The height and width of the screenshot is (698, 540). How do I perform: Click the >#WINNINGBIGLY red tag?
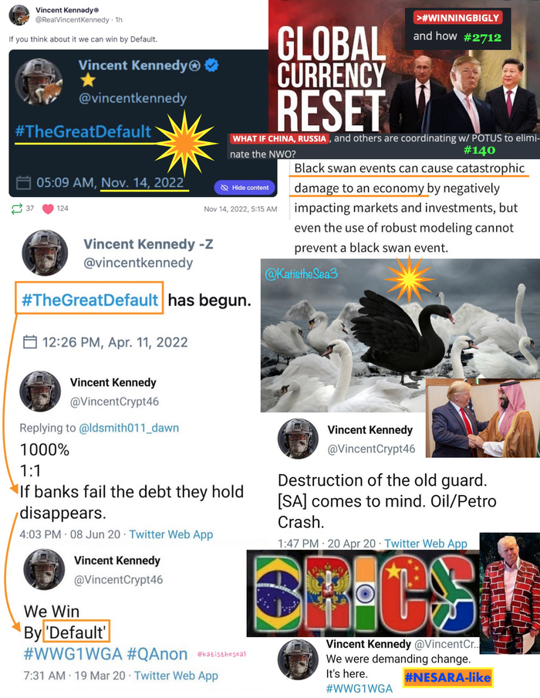click(457, 18)
